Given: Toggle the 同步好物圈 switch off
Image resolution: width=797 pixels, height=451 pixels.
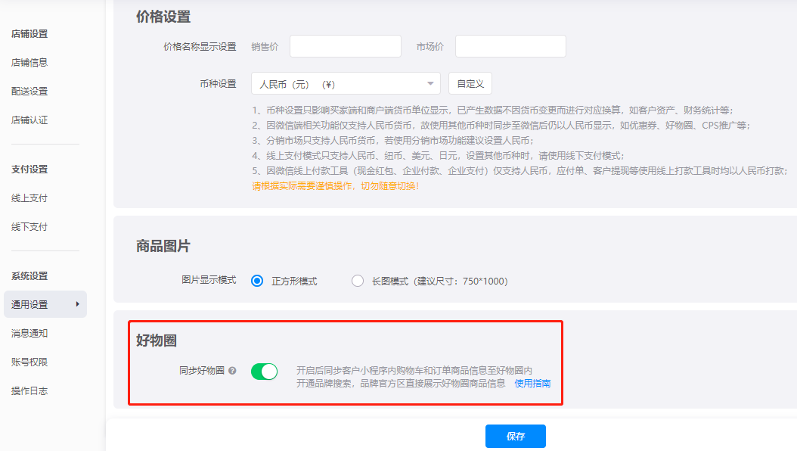Looking at the screenshot, I should [x=265, y=372].
